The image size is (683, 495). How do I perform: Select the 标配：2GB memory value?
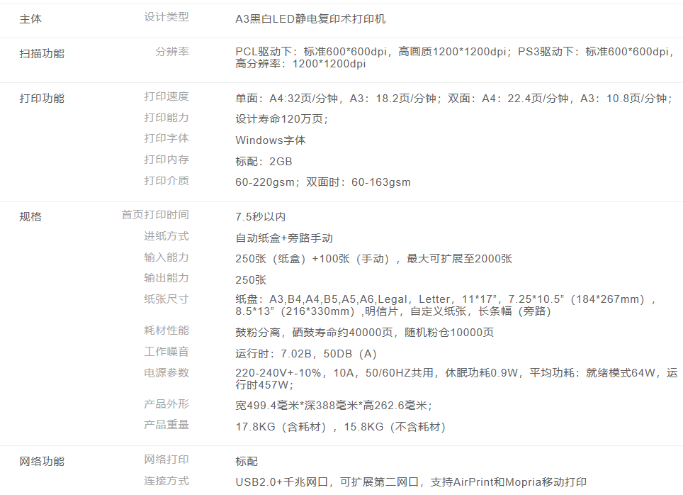tap(264, 162)
